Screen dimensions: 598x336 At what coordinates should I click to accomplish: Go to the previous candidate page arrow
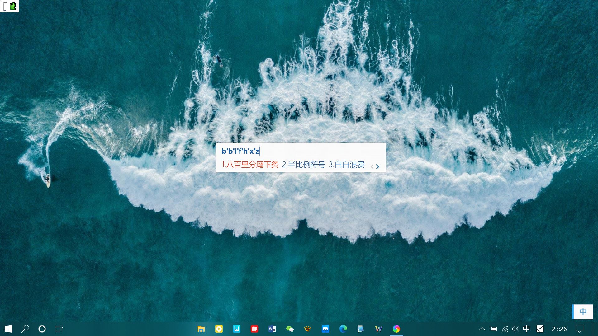click(372, 167)
